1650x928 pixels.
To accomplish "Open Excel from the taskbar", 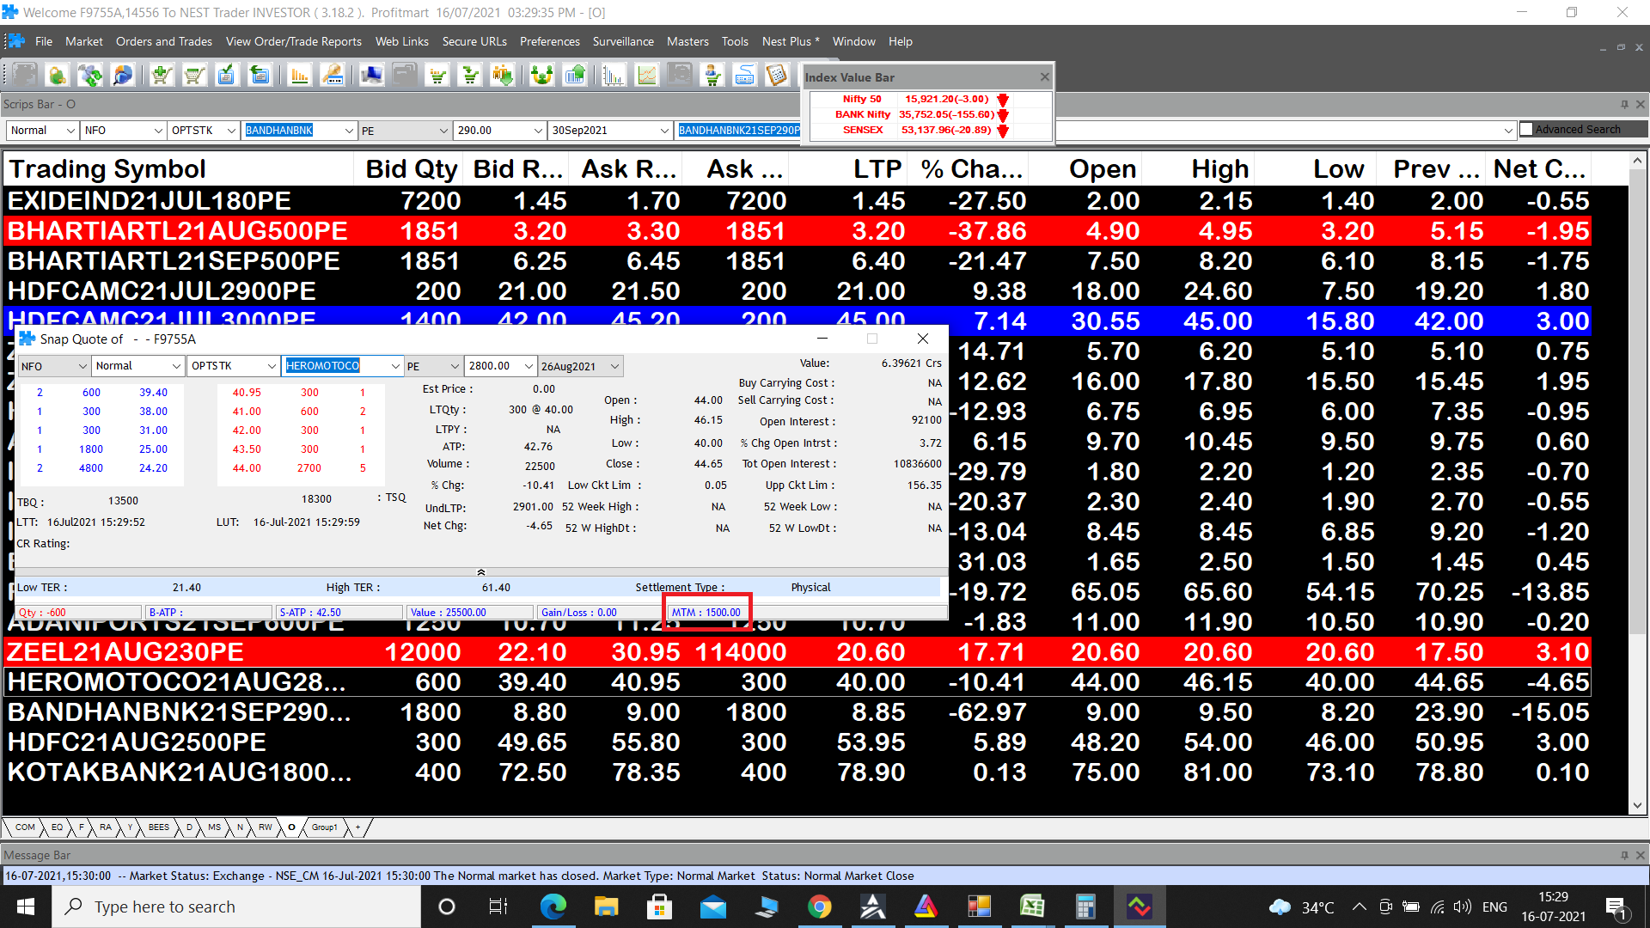I will click(1032, 907).
